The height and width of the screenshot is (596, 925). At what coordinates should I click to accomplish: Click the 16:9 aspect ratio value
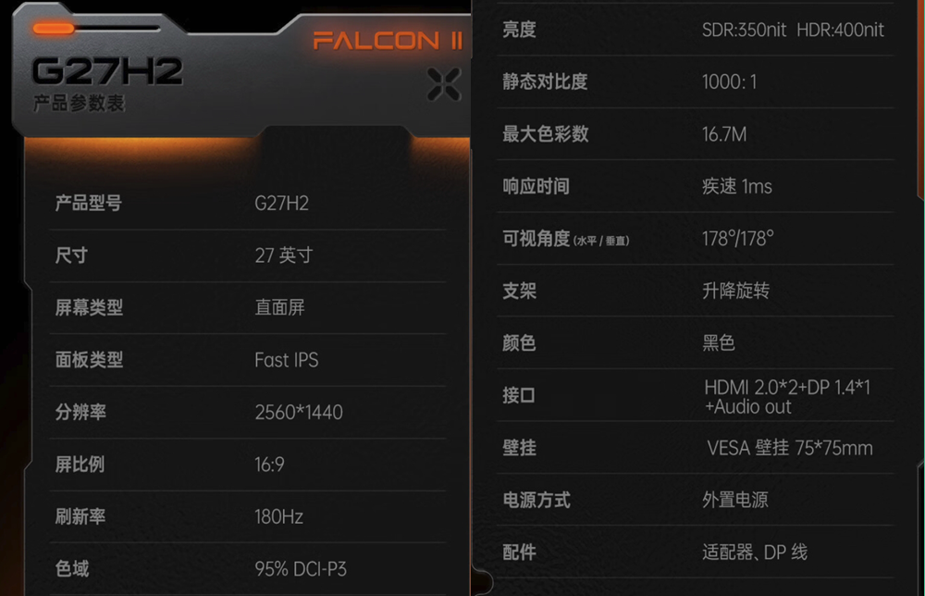[x=269, y=465]
